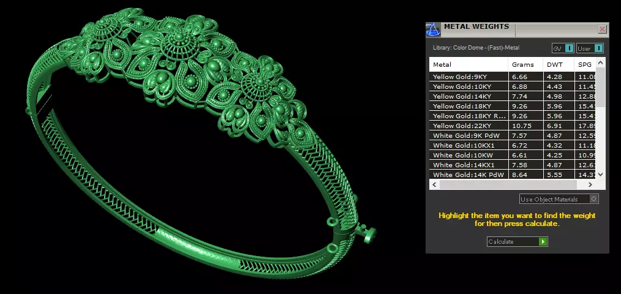Viewport: 621px width, 294px height.
Task: Click the 4.28 DWT cell
Action: pos(559,77)
